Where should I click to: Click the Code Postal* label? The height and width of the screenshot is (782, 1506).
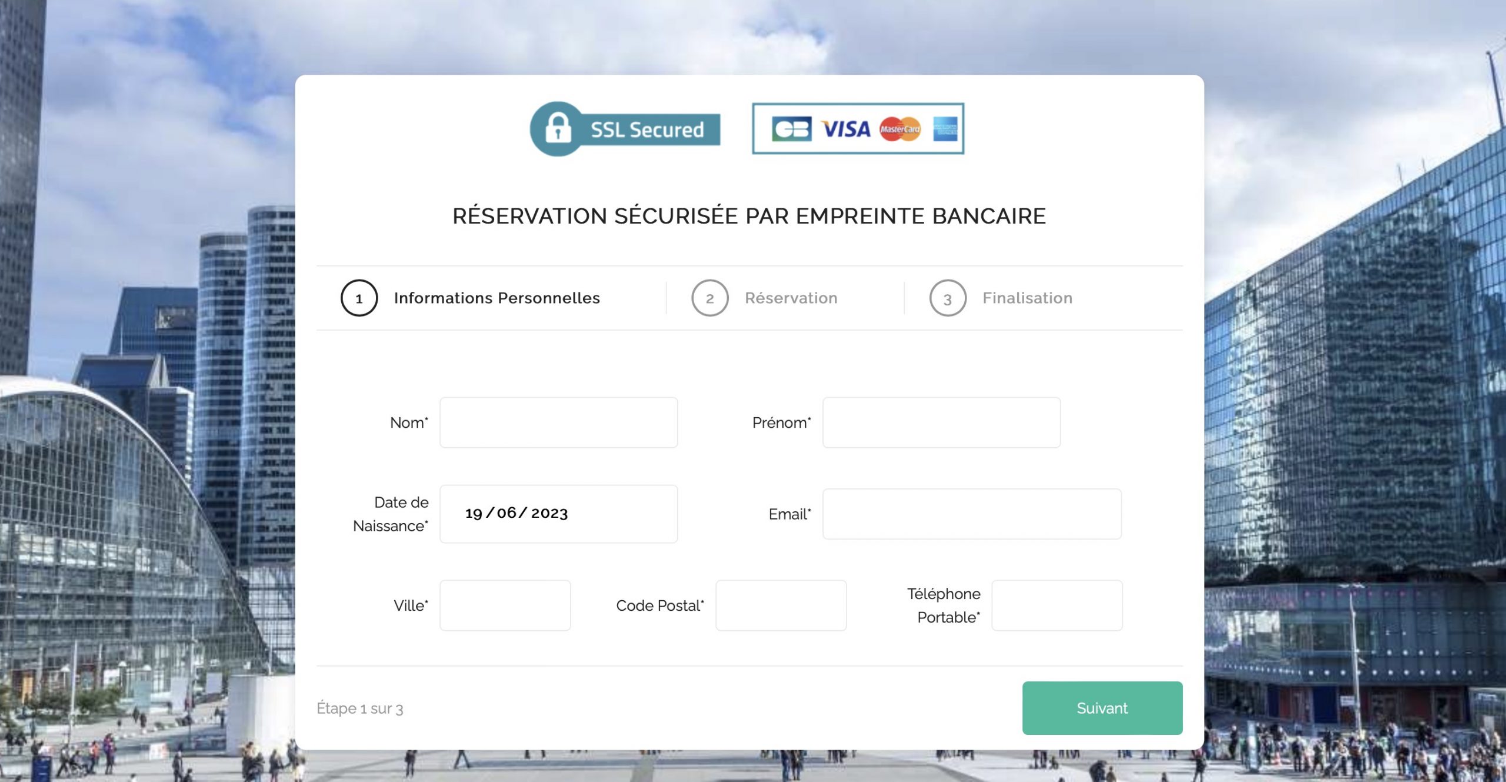(x=659, y=605)
